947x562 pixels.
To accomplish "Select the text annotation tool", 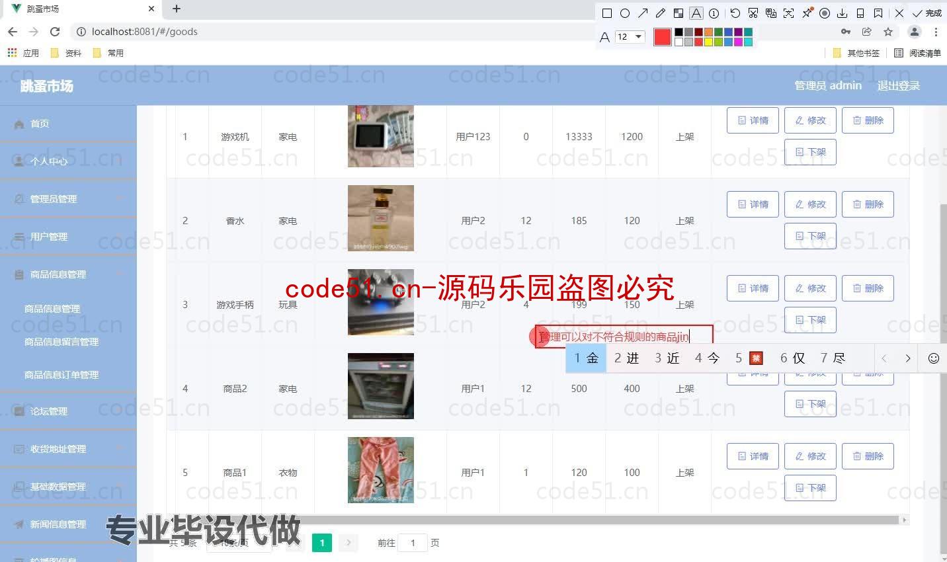I will coord(696,13).
